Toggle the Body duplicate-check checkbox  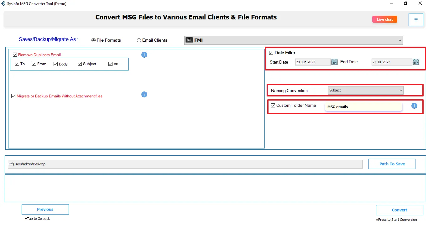[x=56, y=64]
